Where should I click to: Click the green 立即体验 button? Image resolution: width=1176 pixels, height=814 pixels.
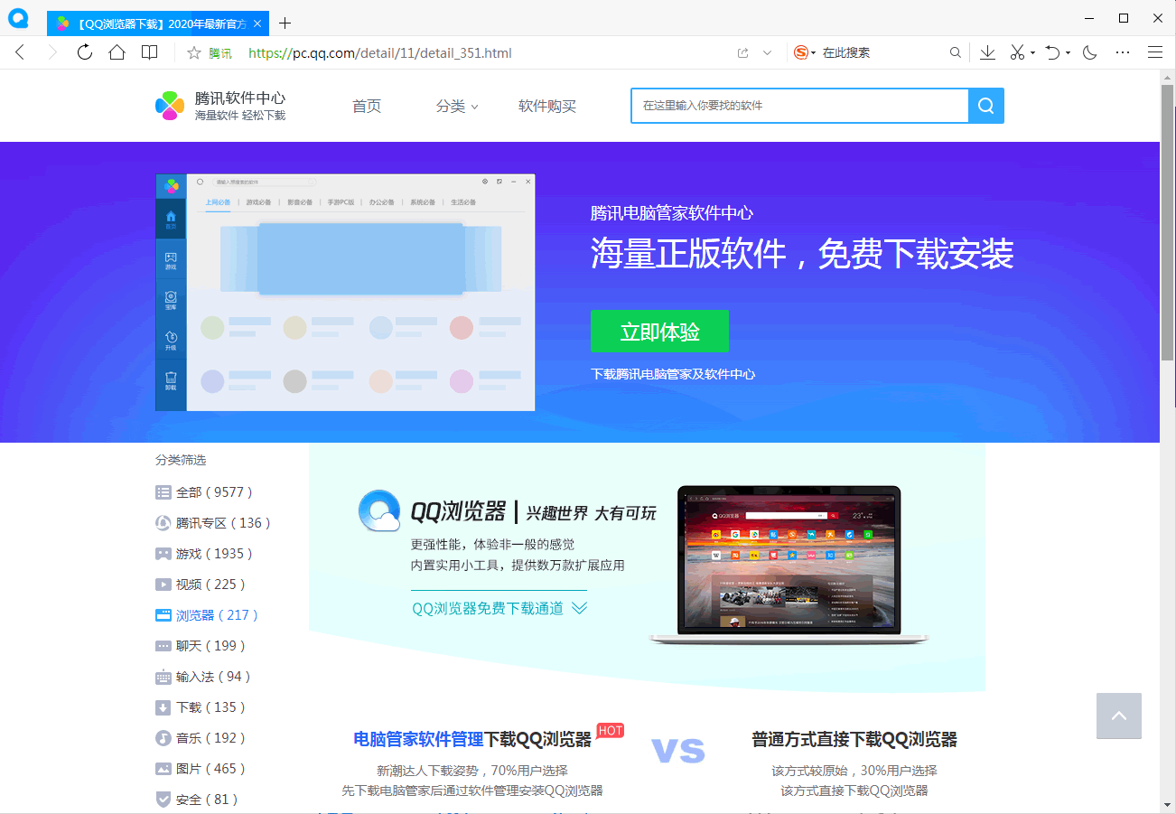point(659,332)
